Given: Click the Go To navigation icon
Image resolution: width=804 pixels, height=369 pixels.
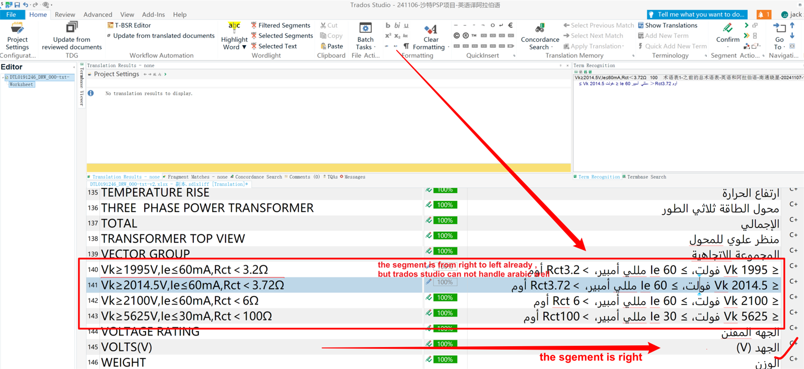Looking at the screenshot, I should [779, 28].
